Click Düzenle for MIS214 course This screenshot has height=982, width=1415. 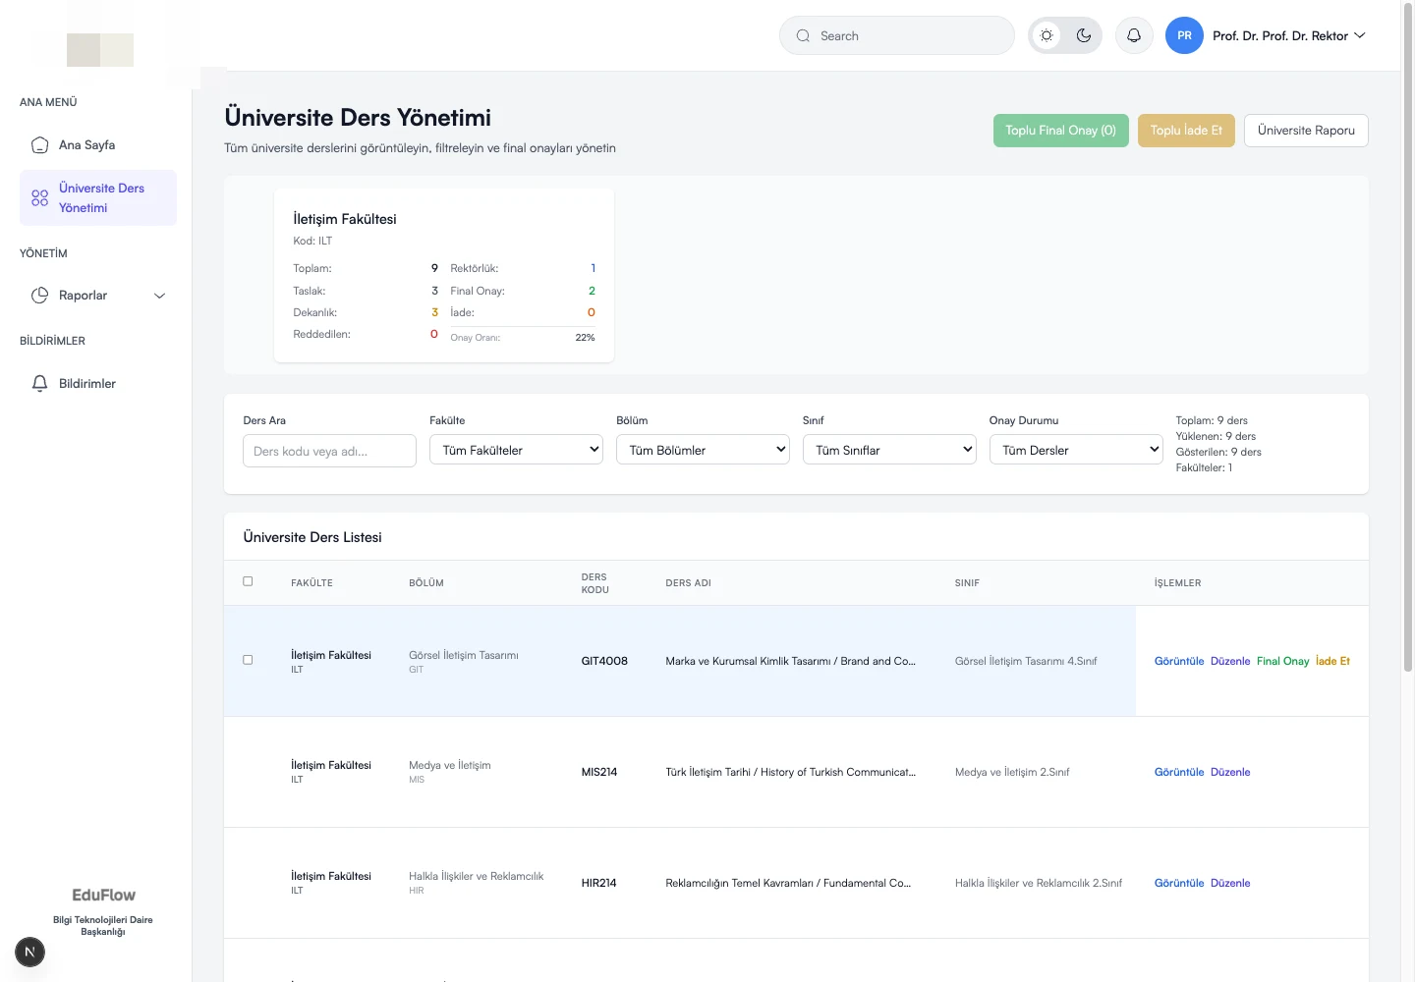pos(1230,772)
